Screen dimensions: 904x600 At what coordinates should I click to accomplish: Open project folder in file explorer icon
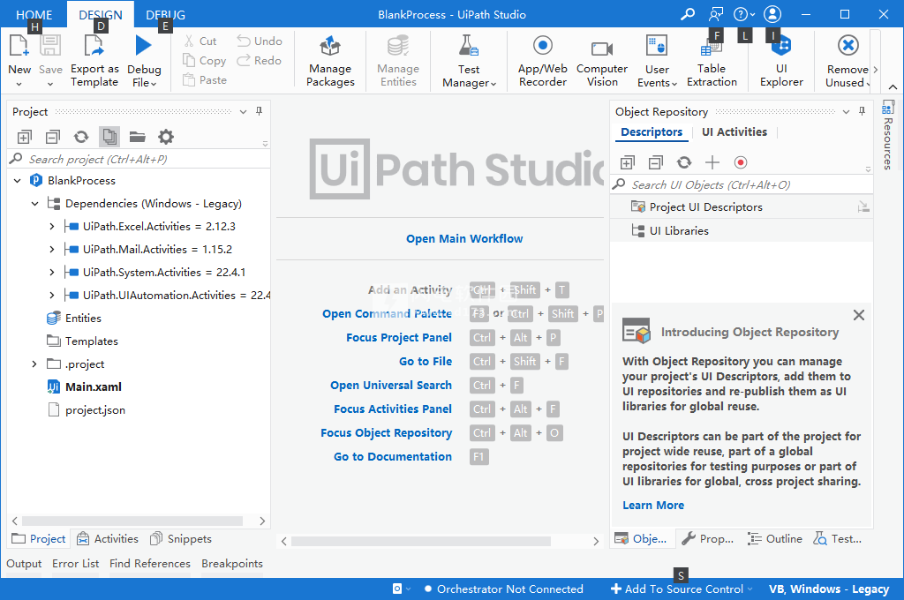137,137
